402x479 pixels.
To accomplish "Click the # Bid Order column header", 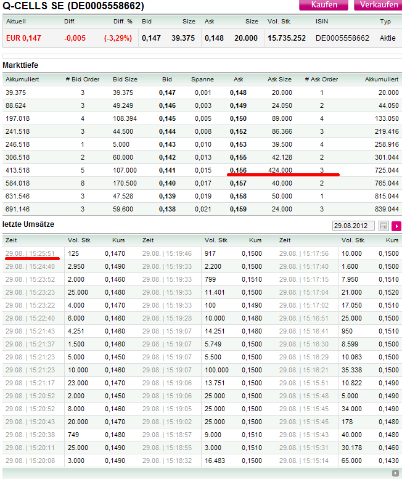I will tap(83, 80).
